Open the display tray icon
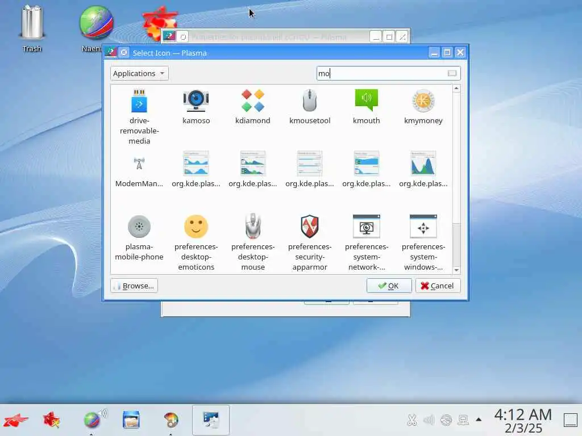The width and height of the screenshot is (582, 436). point(463,420)
